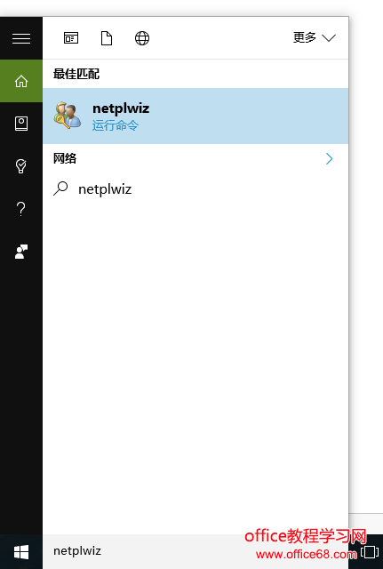
Task: Click the netplwiz users icon
Action: click(x=68, y=116)
